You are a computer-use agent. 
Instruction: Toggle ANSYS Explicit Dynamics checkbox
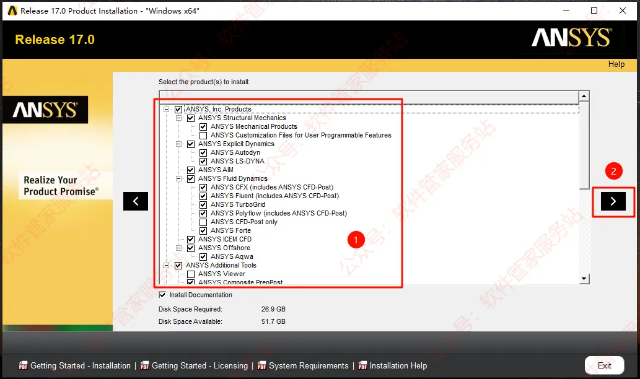191,144
